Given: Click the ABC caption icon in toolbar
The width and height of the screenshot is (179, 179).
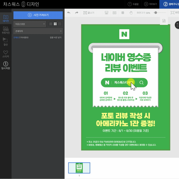Looking at the screenshot, I should pos(107,13).
